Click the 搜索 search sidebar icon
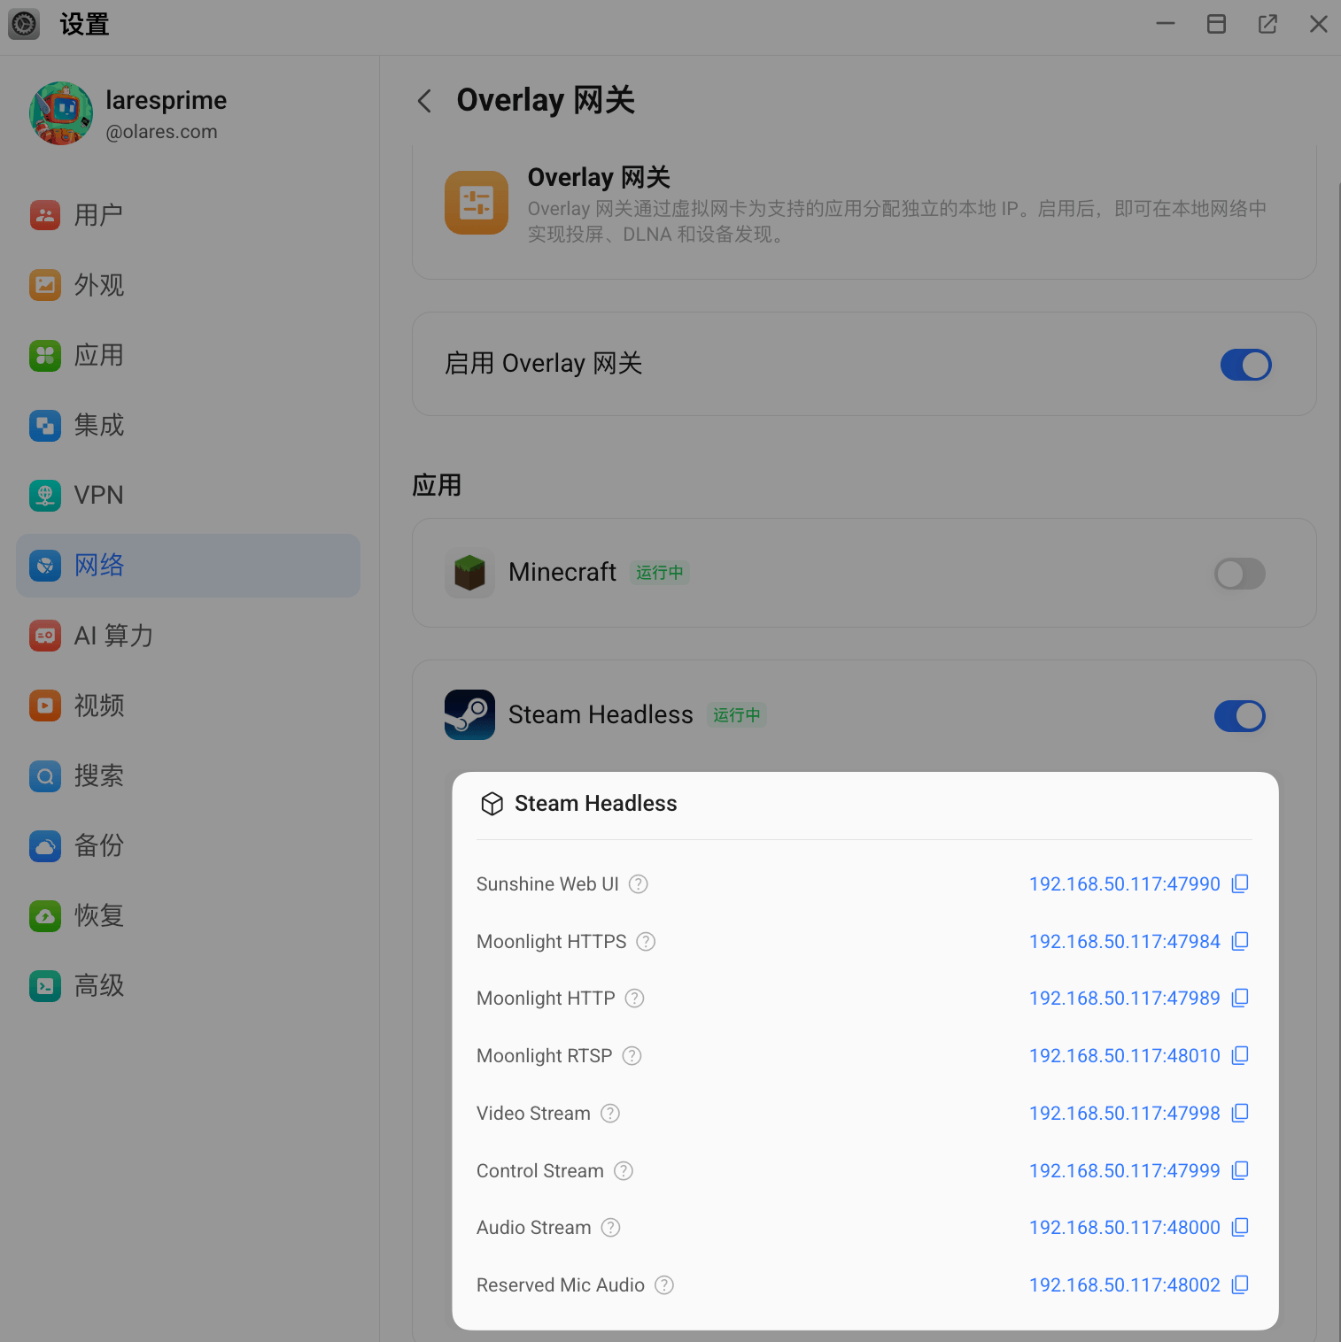Image resolution: width=1341 pixels, height=1342 pixels. click(45, 775)
